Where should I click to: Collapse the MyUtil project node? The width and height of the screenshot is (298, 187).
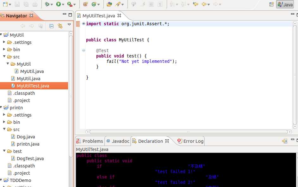(1, 34)
